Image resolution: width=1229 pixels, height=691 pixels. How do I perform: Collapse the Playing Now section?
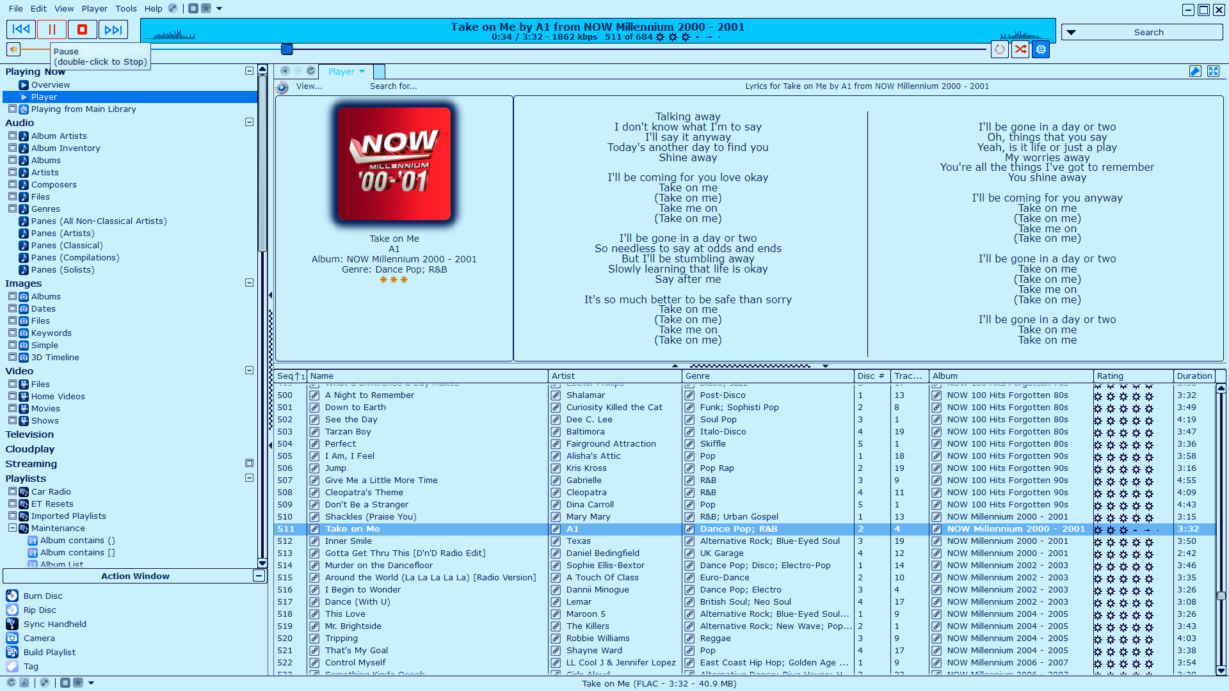(x=249, y=71)
